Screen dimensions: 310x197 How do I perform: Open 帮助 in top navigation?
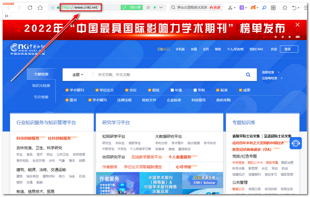(x=218, y=49)
